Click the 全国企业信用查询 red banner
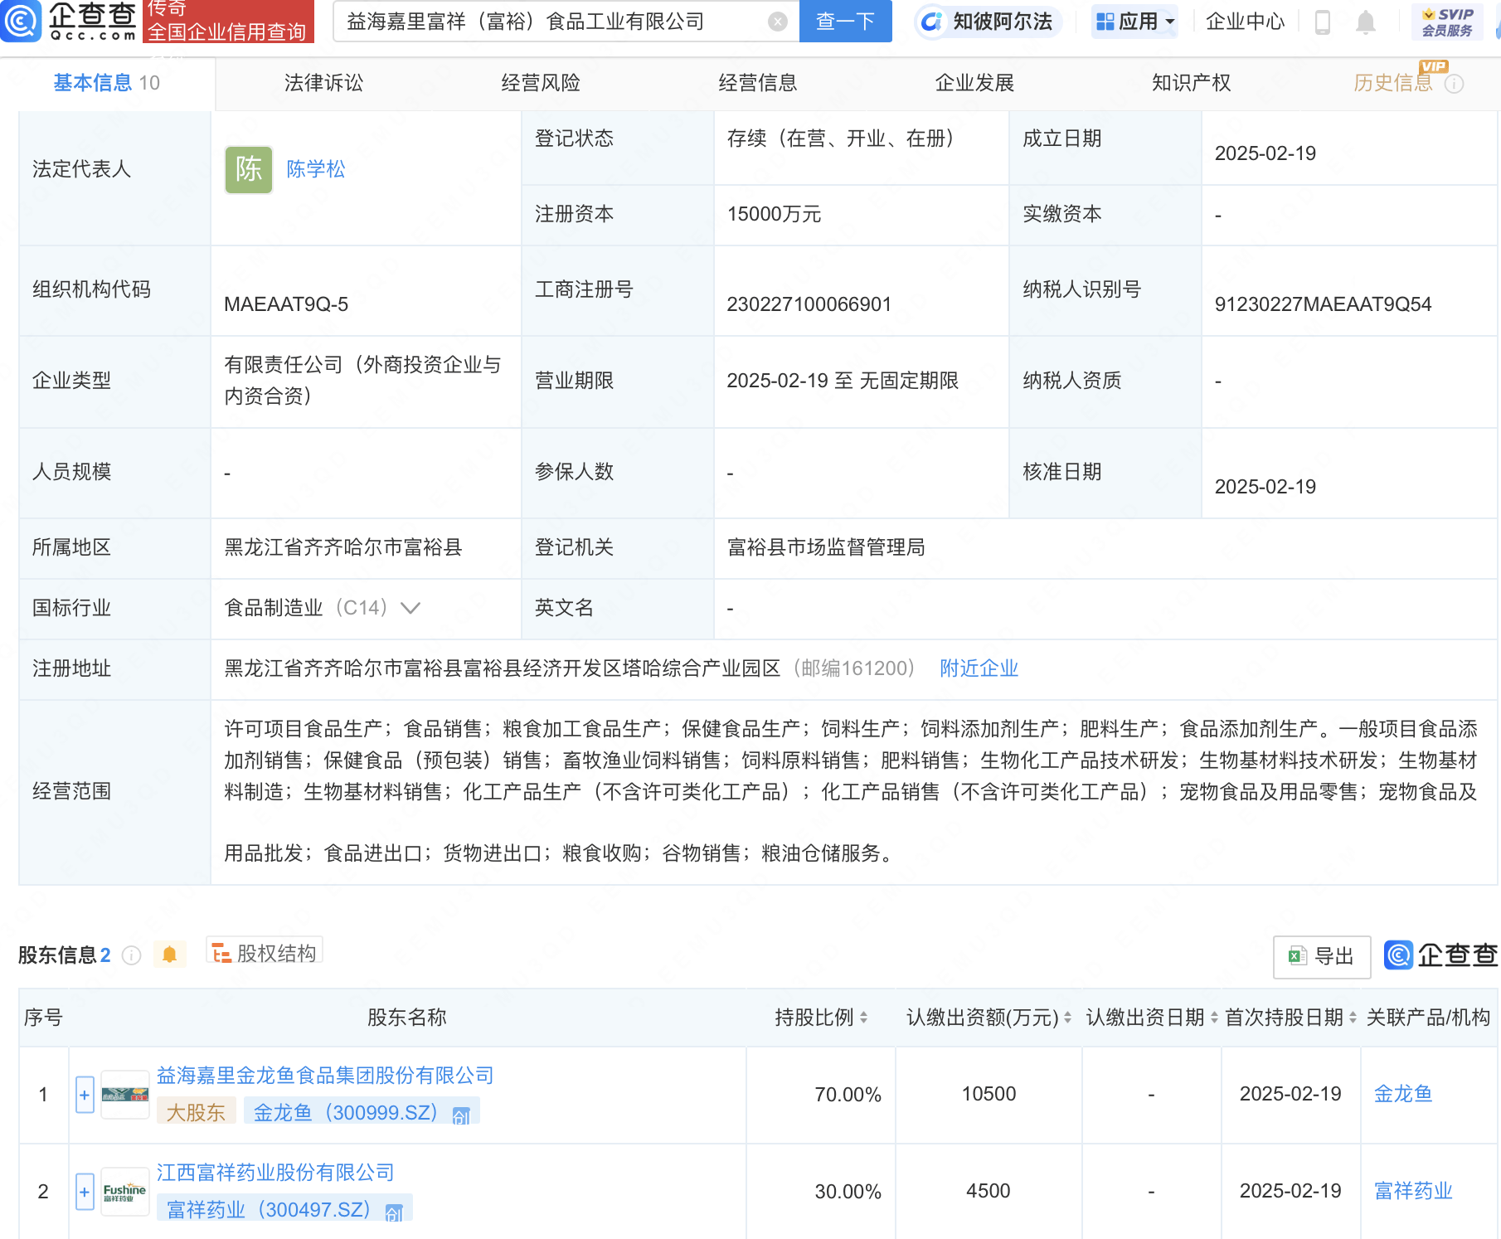The image size is (1501, 1239). pyautogui.click(x=228, y=21)
